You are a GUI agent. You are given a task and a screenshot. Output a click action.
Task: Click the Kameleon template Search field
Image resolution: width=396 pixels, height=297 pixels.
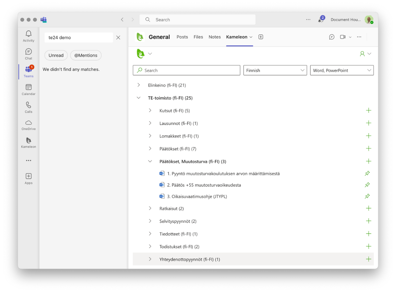point(186,70)
